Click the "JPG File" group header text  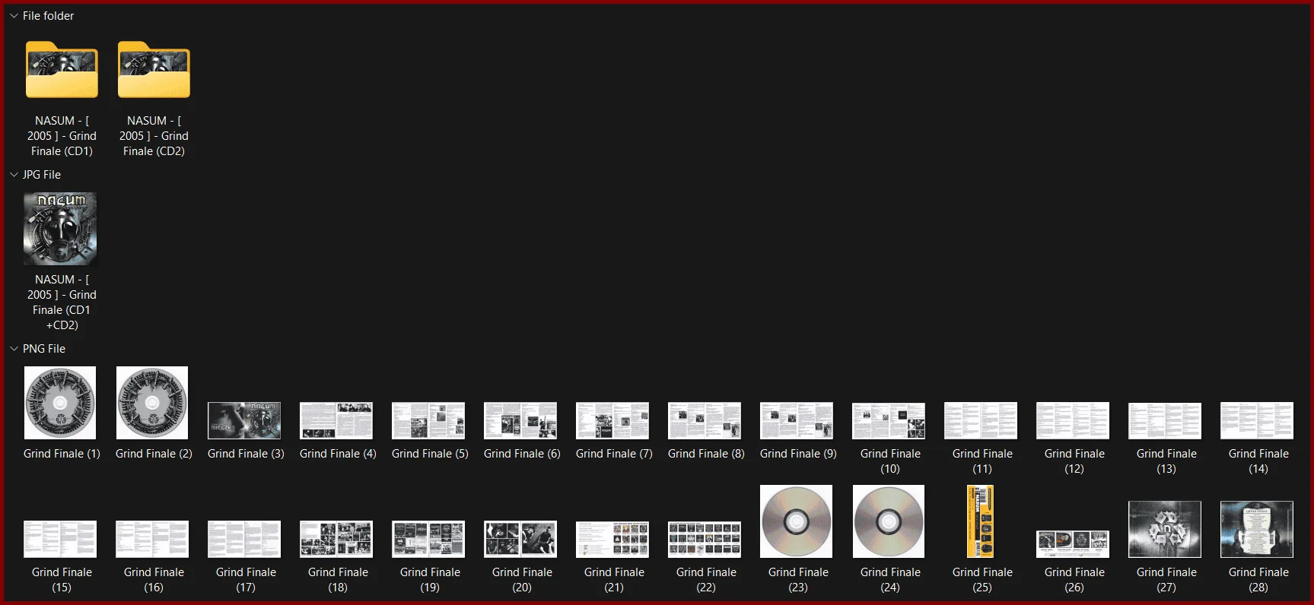click(42, 175)
